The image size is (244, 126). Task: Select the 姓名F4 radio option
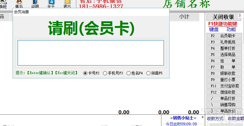(135, 73)
